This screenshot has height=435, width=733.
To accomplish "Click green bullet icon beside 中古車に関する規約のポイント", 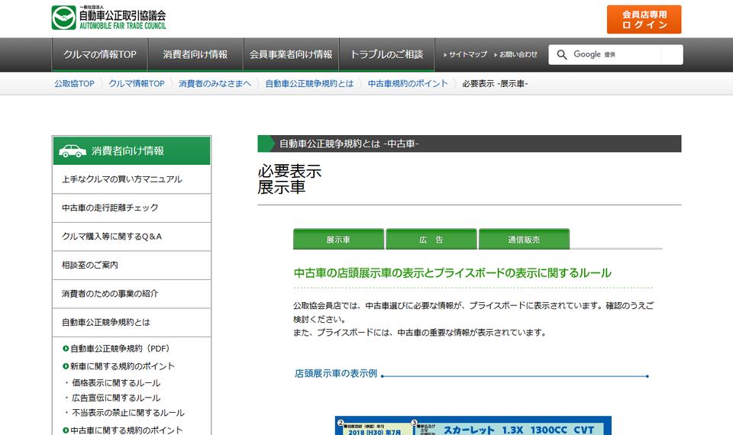I will pyautogui.click(x=66, y=430).
